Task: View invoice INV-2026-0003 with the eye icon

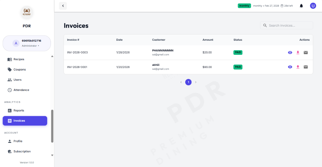Action: [290, 53]
